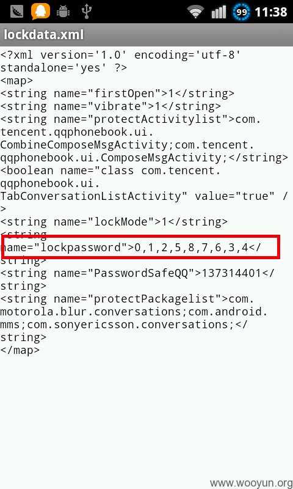The width and height of the screenshot is (293, 489).
Task: Tap the lockdata.xml title bar
Action: point(146,35)
